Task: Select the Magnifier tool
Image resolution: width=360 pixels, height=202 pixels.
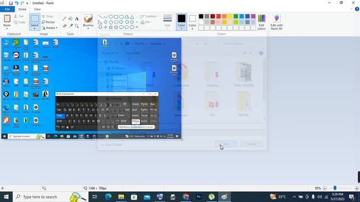Action: [x=76, y=26]
